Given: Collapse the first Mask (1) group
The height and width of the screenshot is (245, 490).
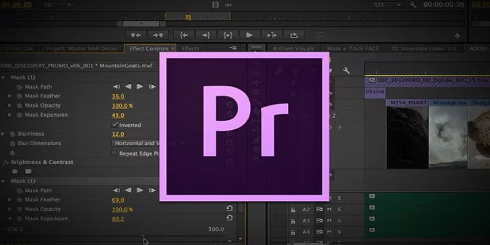Looking at the screenshot, I should pos(3,77).
